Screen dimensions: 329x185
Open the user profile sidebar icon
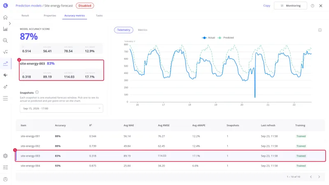click(5, 179)
